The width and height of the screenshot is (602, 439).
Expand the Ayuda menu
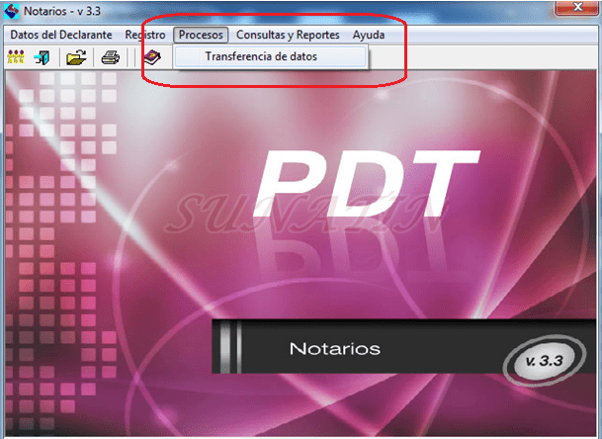pyautogui.click(x=369, y=35)
